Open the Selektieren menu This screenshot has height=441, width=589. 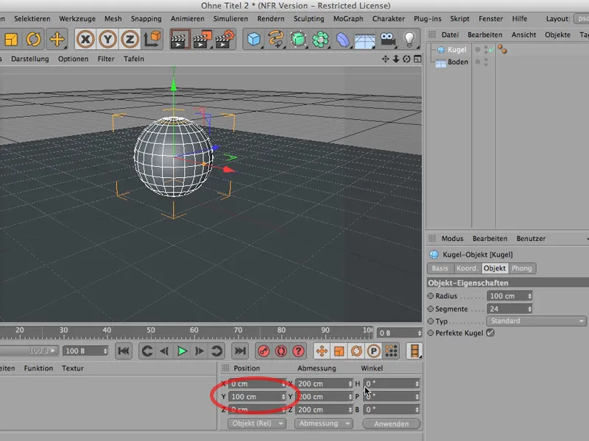click(x=32, y=19)
